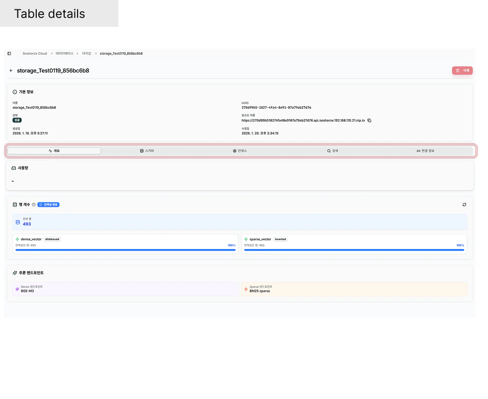
Task: Switch to the 검색 tab
Action: [x=332, y=151]
